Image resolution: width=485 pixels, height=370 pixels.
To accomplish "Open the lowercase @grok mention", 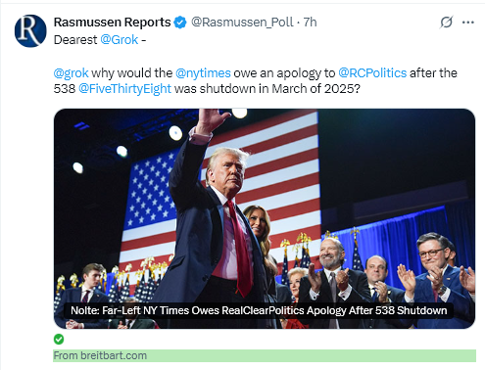I will tap(71, 72).
